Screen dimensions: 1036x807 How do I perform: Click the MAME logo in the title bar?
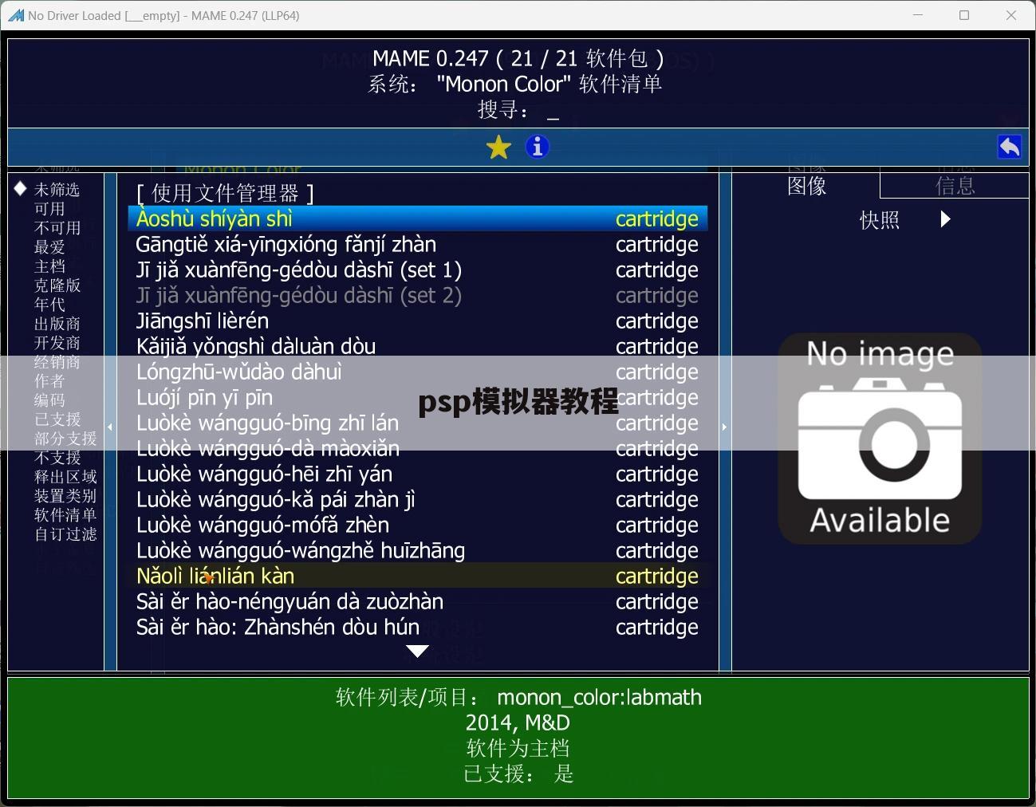[15, 15]
